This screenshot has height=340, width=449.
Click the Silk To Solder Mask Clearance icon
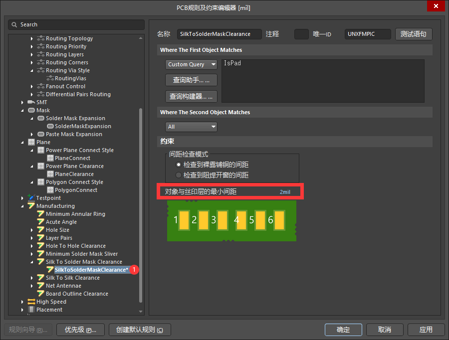(x=41, y=262)
